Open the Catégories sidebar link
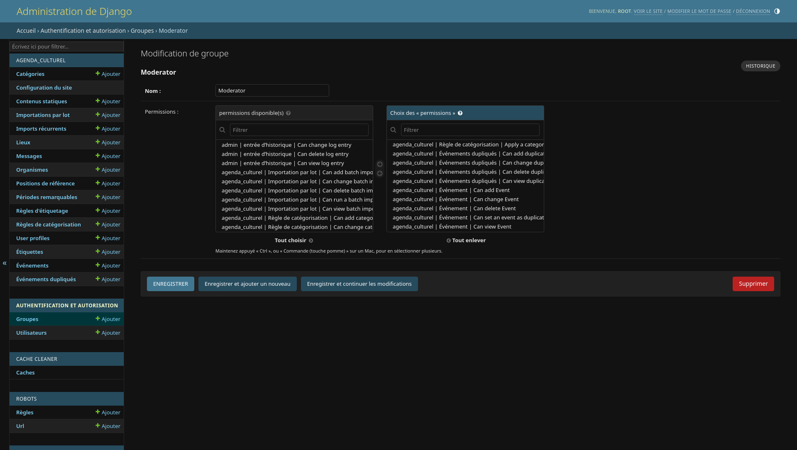 coord(30,74)
